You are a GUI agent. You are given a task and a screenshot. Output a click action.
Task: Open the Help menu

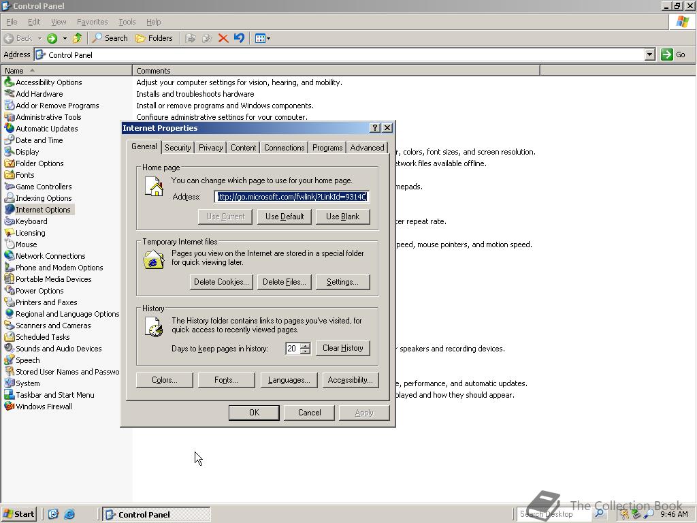click(x=153, y=22)
